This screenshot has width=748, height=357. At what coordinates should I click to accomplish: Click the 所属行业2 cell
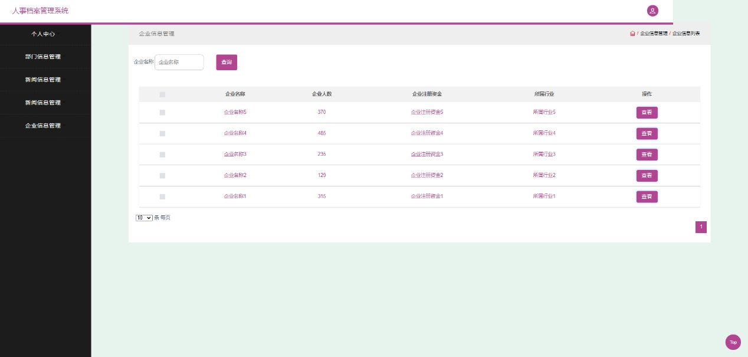544,176
